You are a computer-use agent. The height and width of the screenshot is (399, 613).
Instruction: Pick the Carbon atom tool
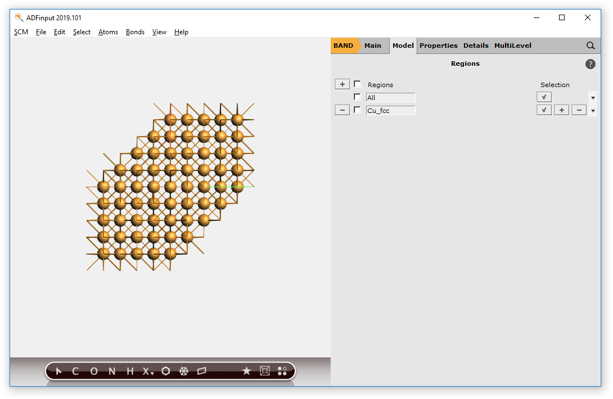[x=75, y=371]
